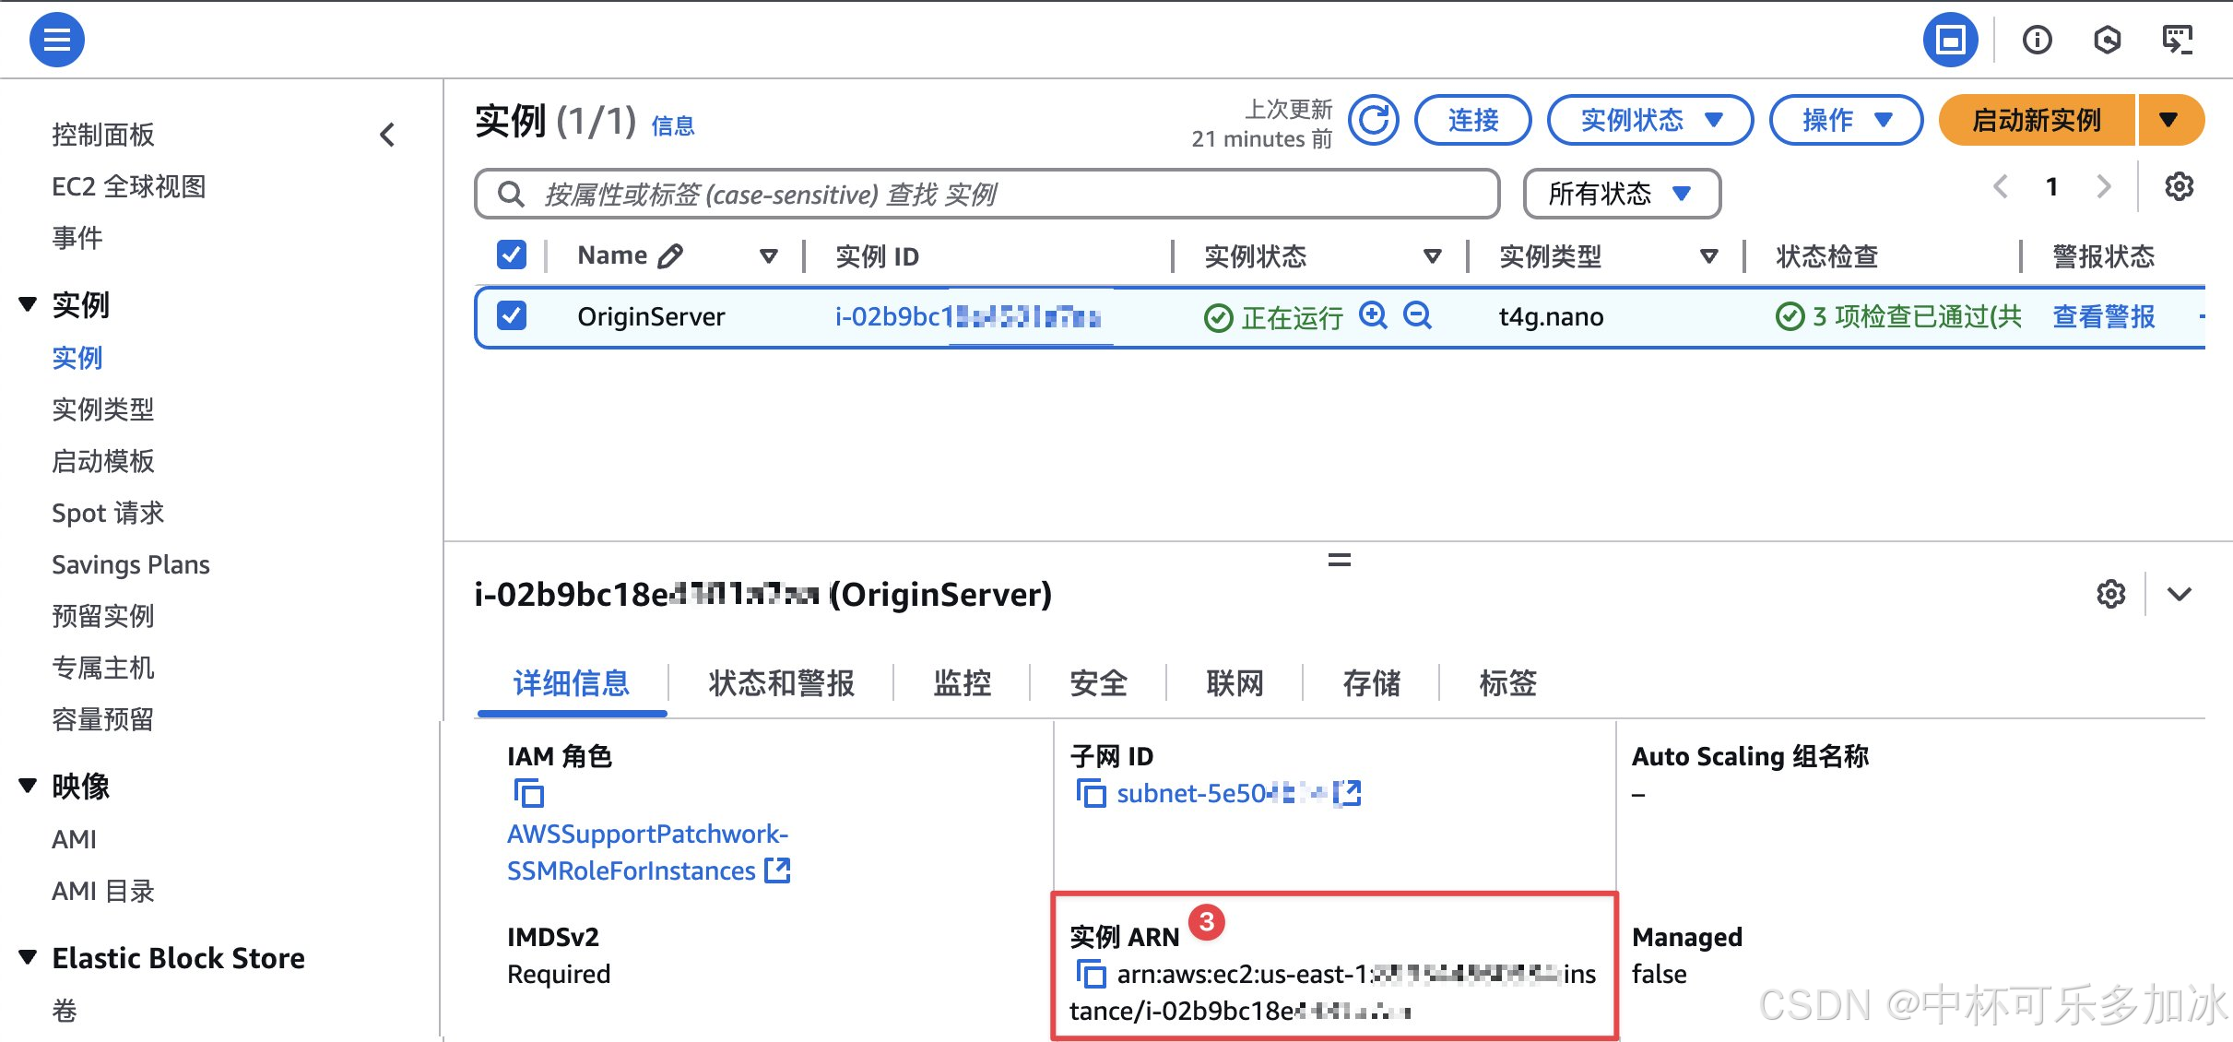Edit Name column pencil icon

click(670, 255)
